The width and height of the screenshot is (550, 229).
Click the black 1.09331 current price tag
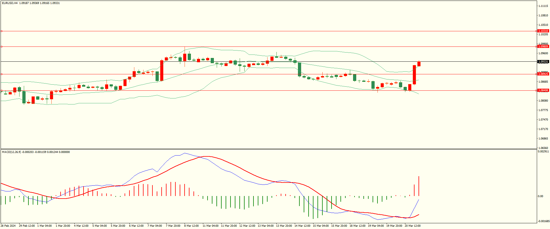(x=543, y=62)
